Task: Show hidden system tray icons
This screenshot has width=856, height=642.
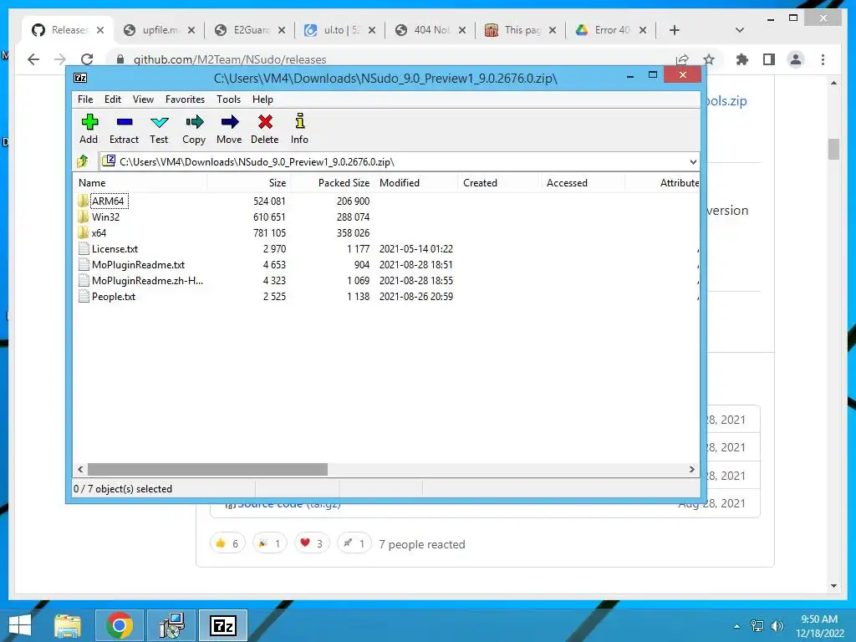Action: pyautogui.click(x=737, y=625)
